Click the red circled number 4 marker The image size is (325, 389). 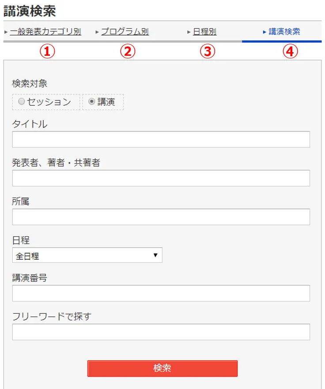(x=290, y=51)
